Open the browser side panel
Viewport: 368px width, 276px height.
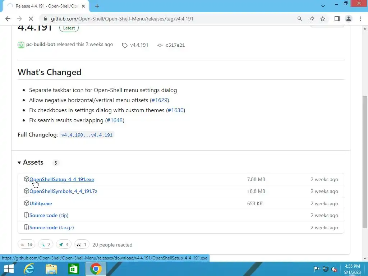coord(337,19)
